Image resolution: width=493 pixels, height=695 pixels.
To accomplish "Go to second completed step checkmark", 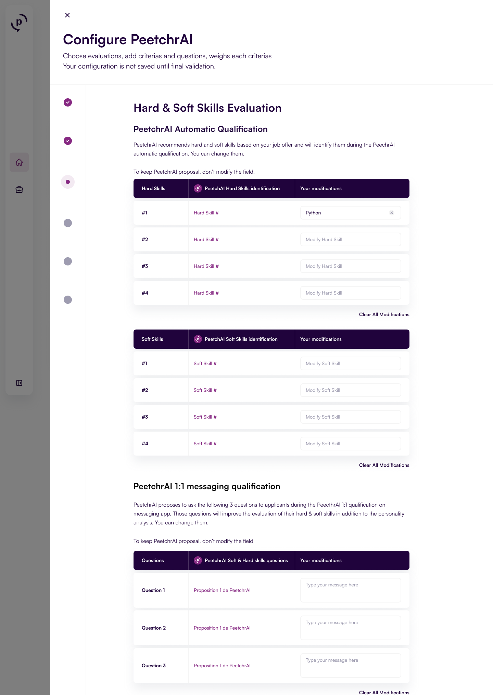I will tap(68, 141).
